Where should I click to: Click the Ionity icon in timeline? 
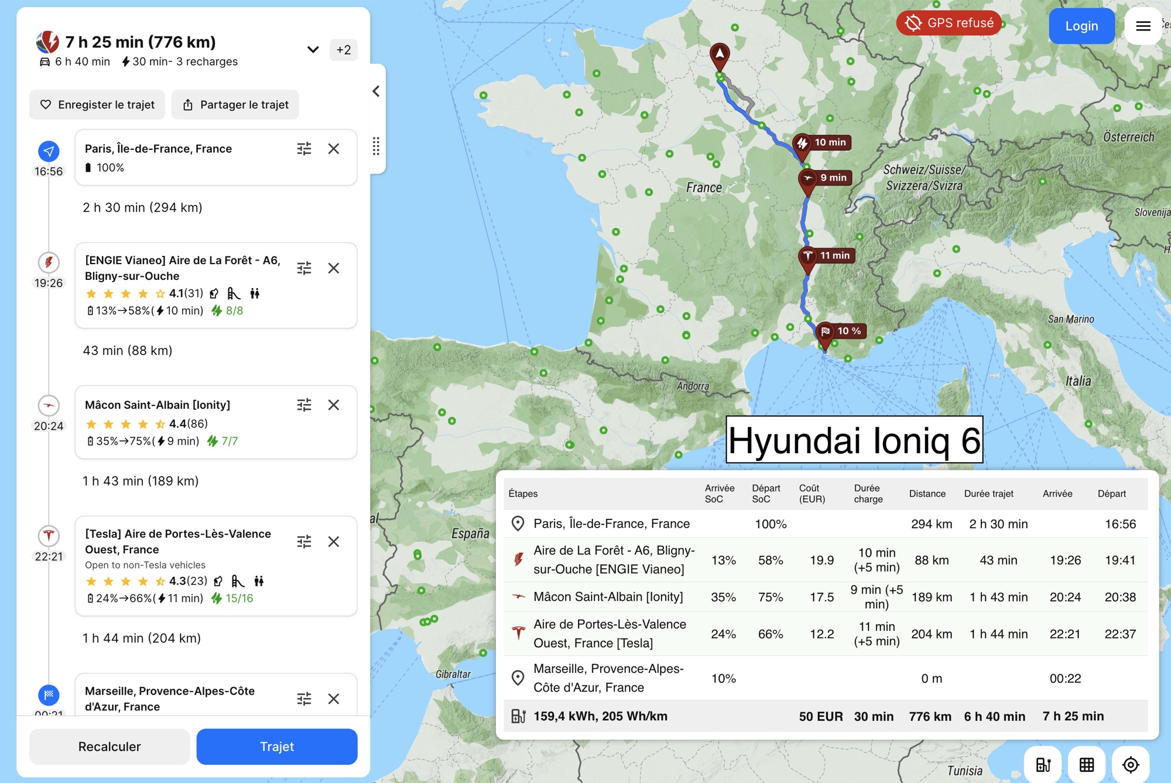49,405
